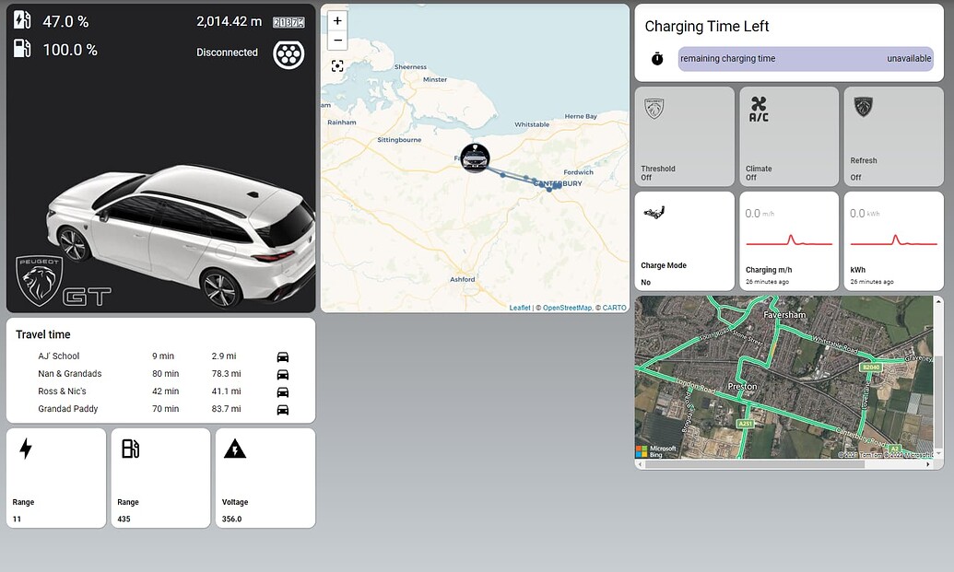
Task: Enable Climate from its tile
Action: click(x=789, y=136)
